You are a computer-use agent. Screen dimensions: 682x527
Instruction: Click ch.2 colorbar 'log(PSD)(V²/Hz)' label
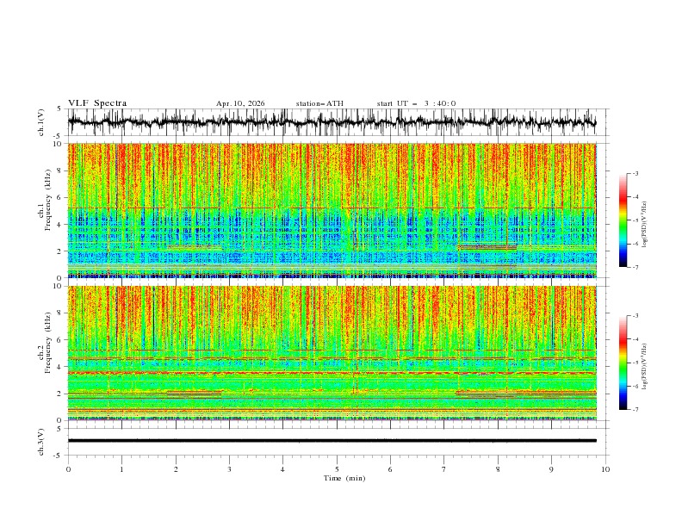click(x=645, y=367)
